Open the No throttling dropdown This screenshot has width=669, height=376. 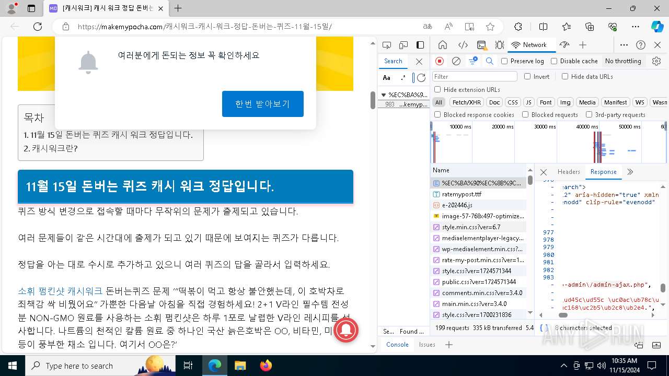623,61
